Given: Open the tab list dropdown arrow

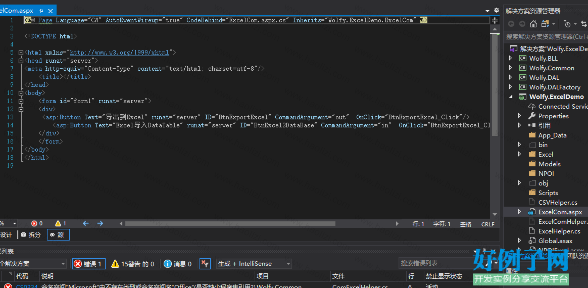Looking at the screenshot, I should [487, 11].
